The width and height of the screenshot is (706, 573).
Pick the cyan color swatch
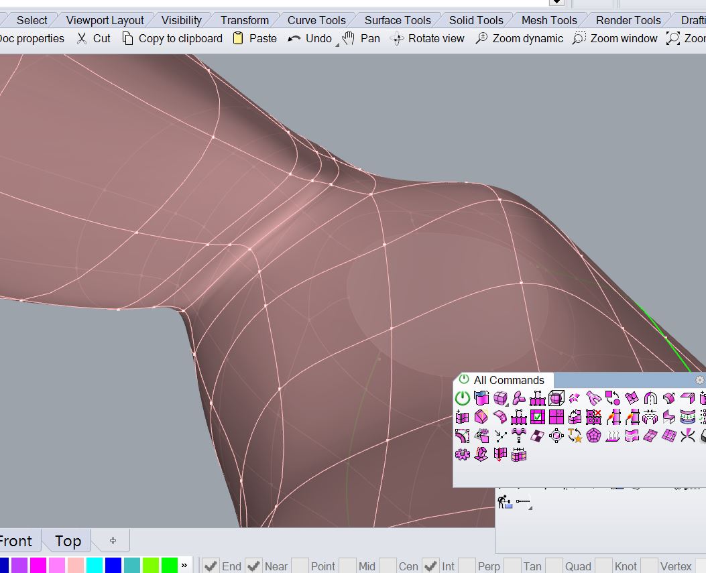(94, 566)
